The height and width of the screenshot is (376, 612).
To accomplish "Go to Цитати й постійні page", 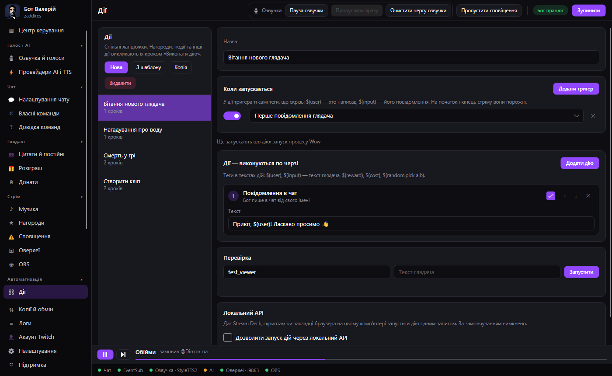I will pyautogui.click(x=45, y=154).
